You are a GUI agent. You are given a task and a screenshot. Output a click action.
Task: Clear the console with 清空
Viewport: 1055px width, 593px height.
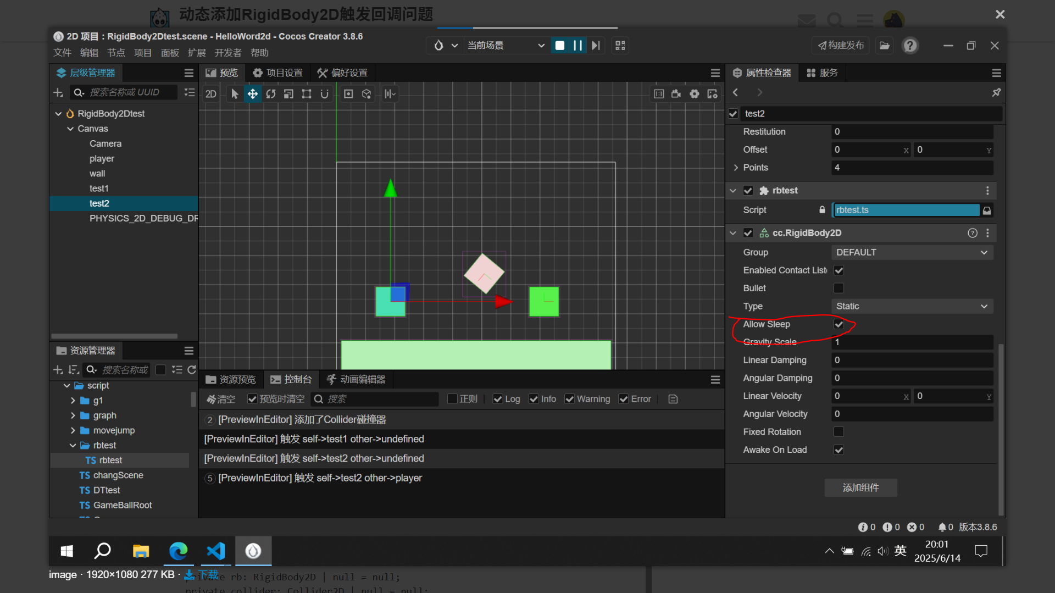221,399
